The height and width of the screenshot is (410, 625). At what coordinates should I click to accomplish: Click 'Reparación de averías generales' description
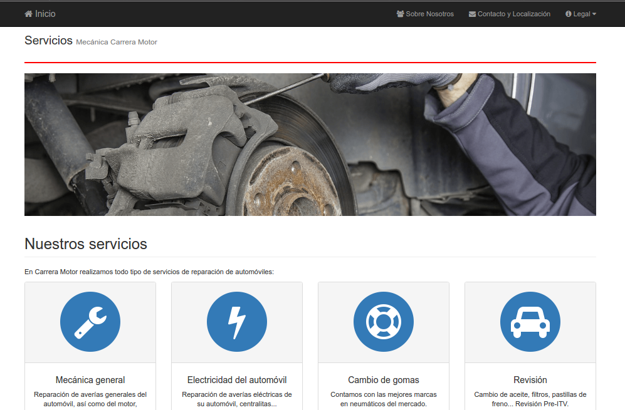[90, 399]
